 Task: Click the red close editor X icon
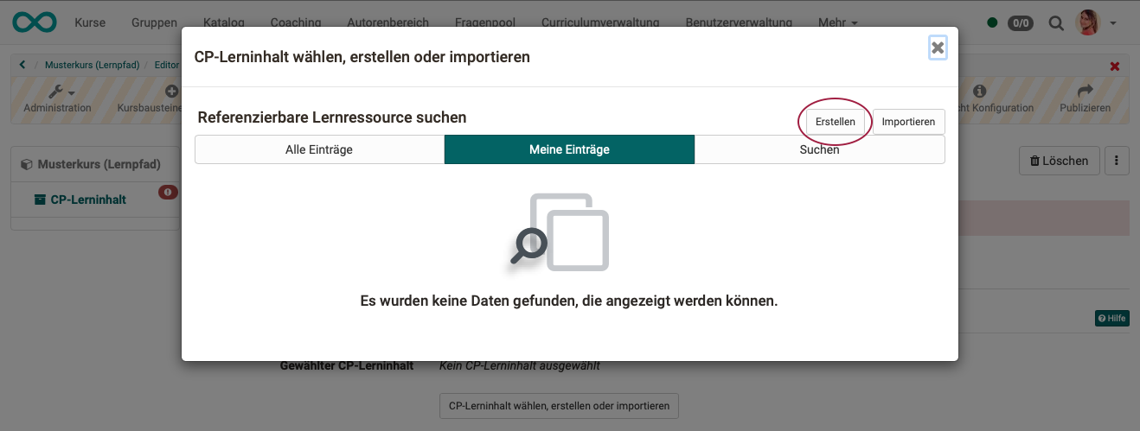point(1114,66)
